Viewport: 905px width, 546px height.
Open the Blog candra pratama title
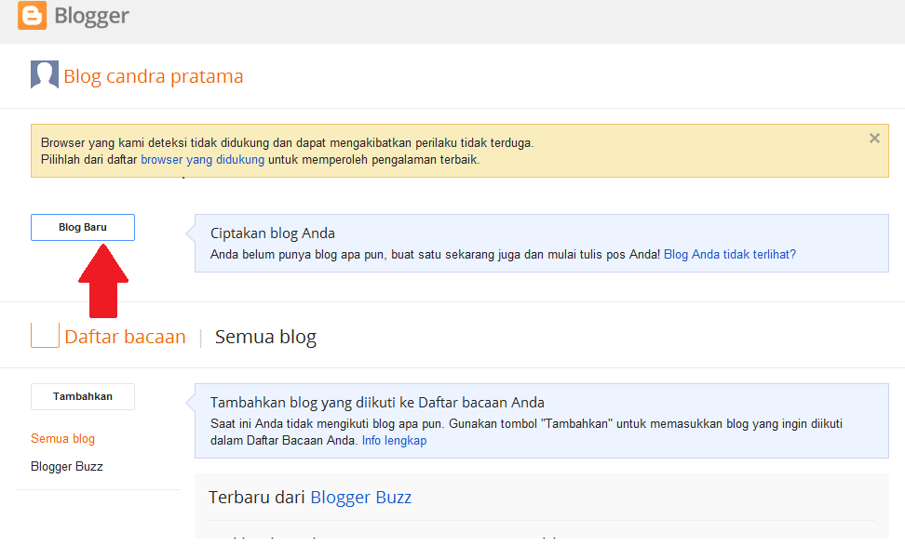(x=154, y=76)
